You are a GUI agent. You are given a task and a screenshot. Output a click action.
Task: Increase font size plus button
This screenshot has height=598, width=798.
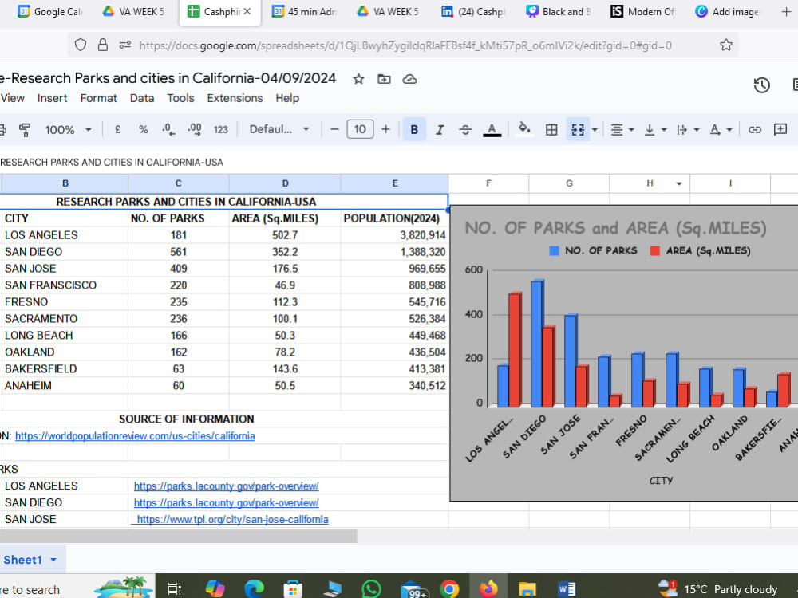point(385,130)
